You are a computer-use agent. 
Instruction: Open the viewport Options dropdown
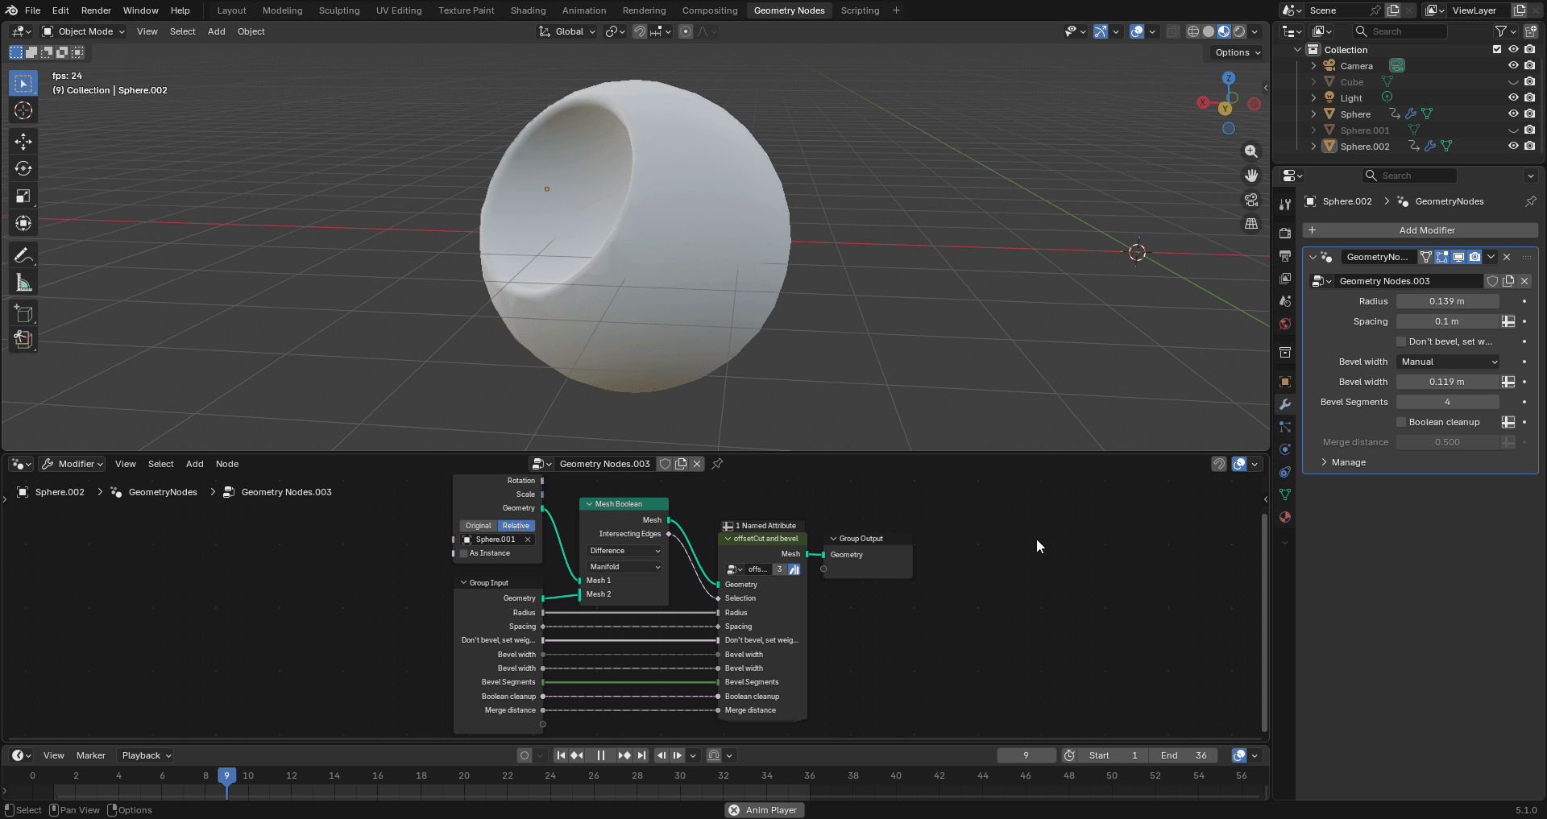pyautogui.click(x=1238, y=52)
